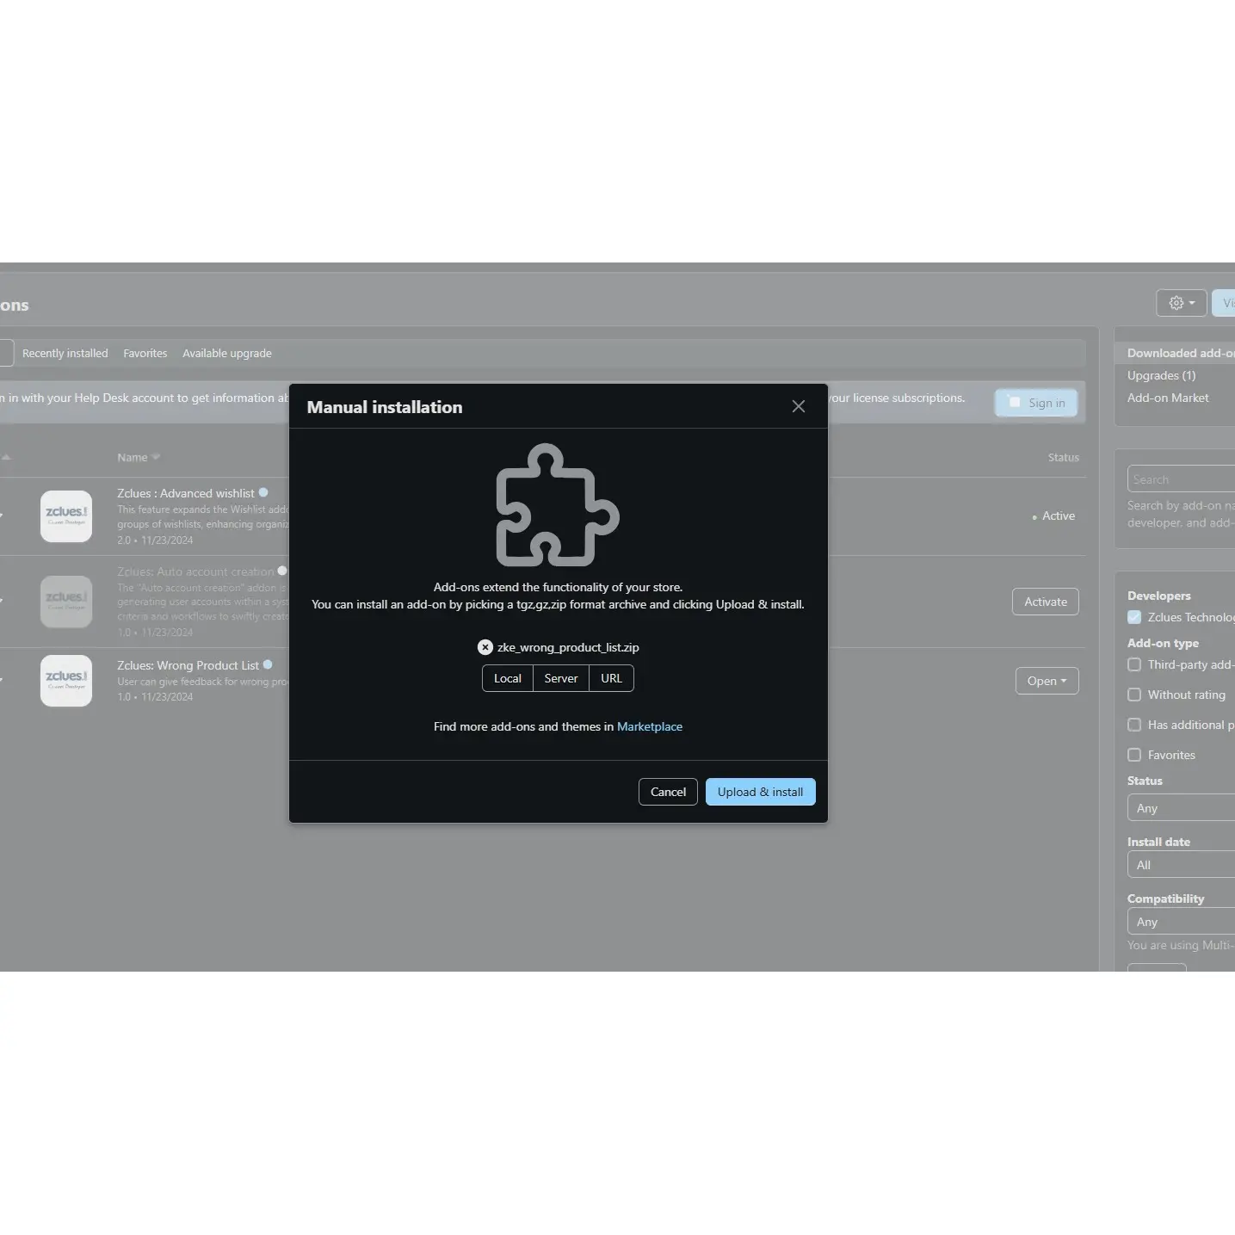Open the gear settings dropdown
The height and width of the screenshot is (1235, 1235).
click(x=1181, y=303)
